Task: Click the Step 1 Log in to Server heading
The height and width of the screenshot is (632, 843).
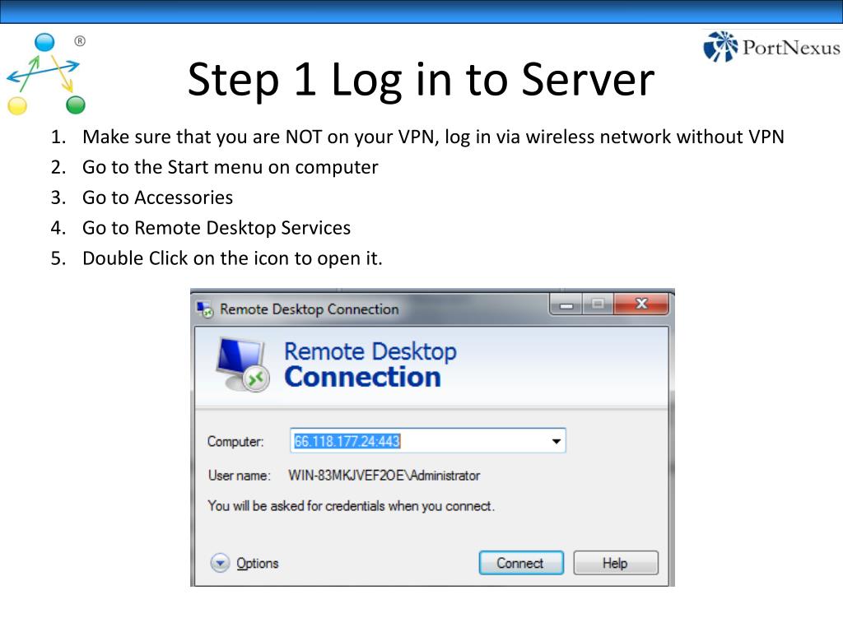Action: (421, 80)
